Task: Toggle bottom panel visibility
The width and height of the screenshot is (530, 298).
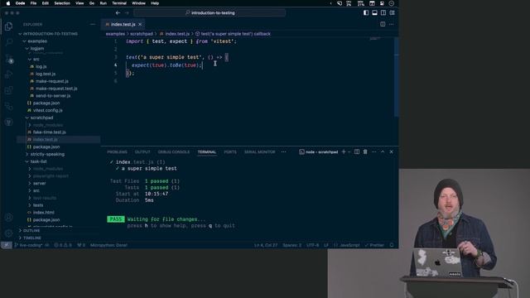Action: point(374,13)
